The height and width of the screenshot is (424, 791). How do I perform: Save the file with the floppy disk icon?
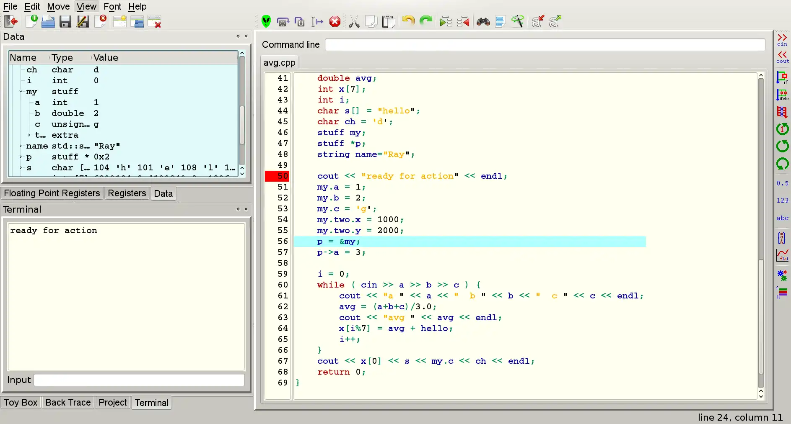click(65, 21)
